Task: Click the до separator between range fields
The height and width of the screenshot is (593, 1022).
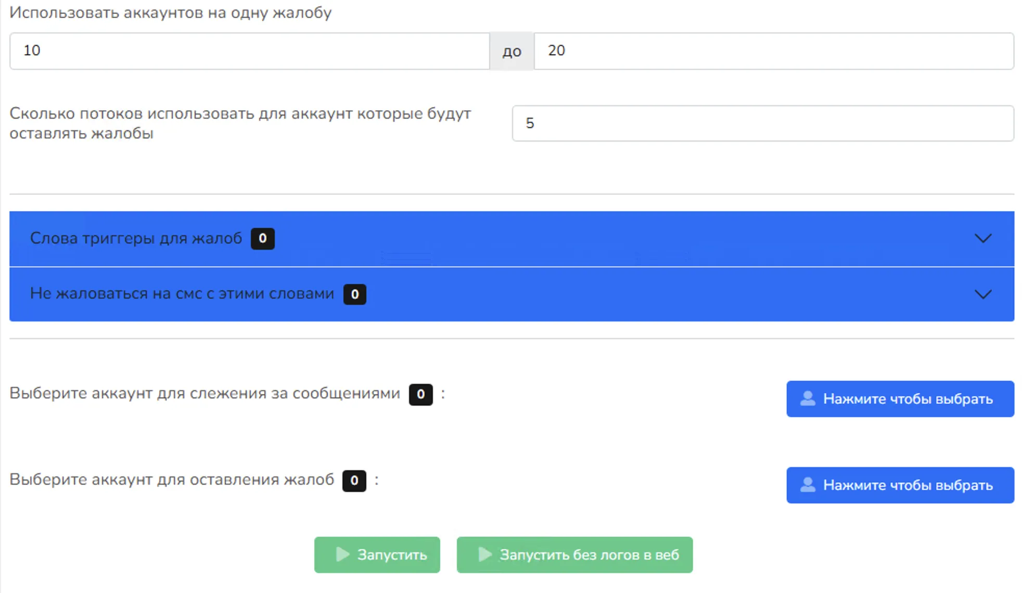Action: pos(512,51)
